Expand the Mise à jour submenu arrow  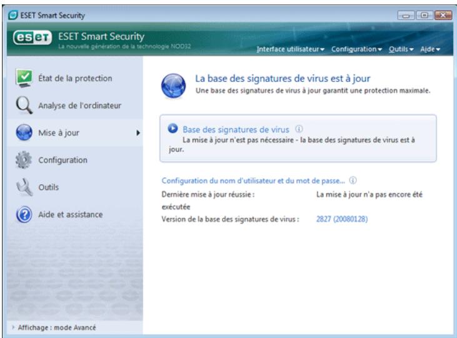pos(138,133)
